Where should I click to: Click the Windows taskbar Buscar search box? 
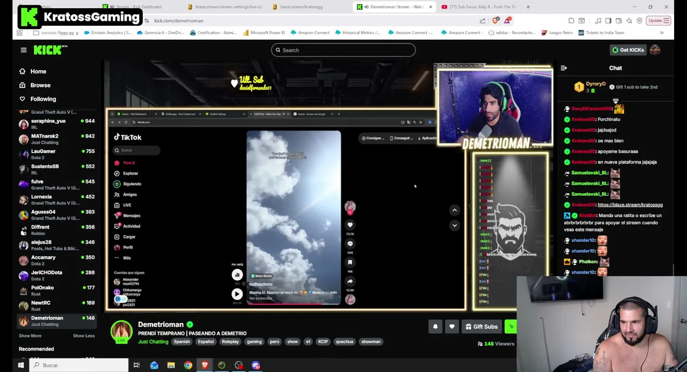[x=79, y=365]
